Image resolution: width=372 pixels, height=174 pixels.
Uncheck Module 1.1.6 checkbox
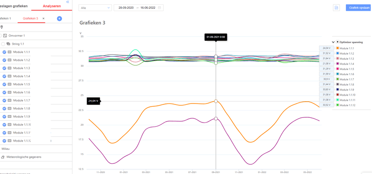point(4,92)
